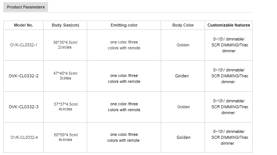The width and height of the screenshot is (277, 155).
Task: Click the Body Size(cm) column header
Action: click(x=65, y=25)
